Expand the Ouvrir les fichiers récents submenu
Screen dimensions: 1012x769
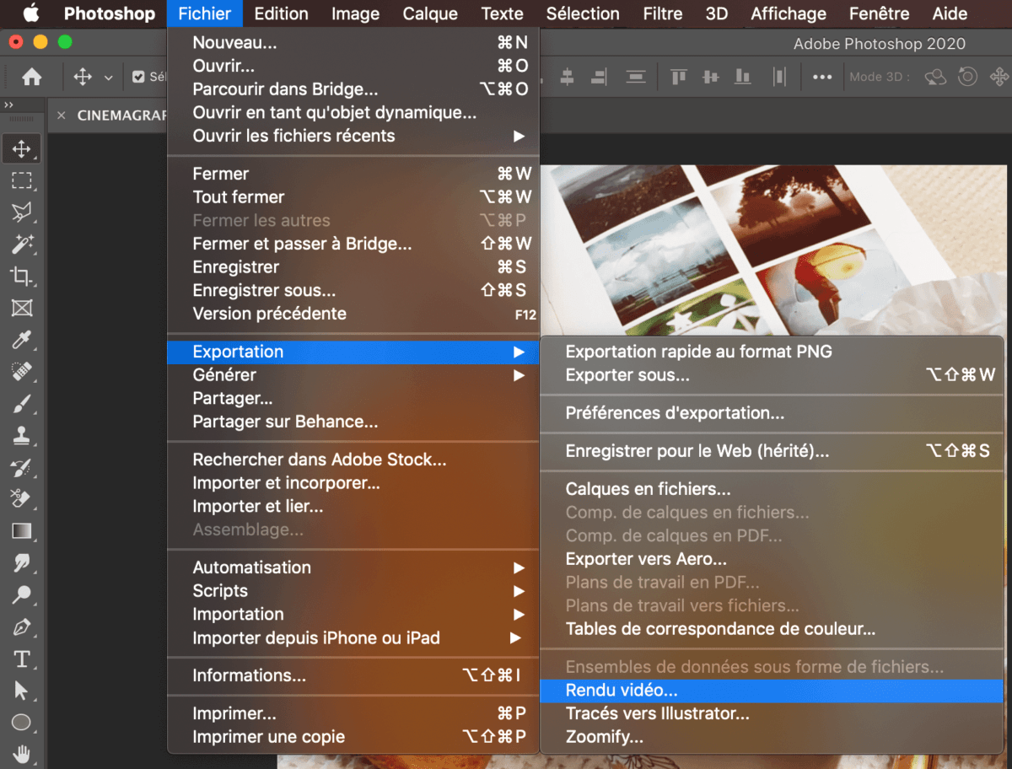click(x=295, y=136)
